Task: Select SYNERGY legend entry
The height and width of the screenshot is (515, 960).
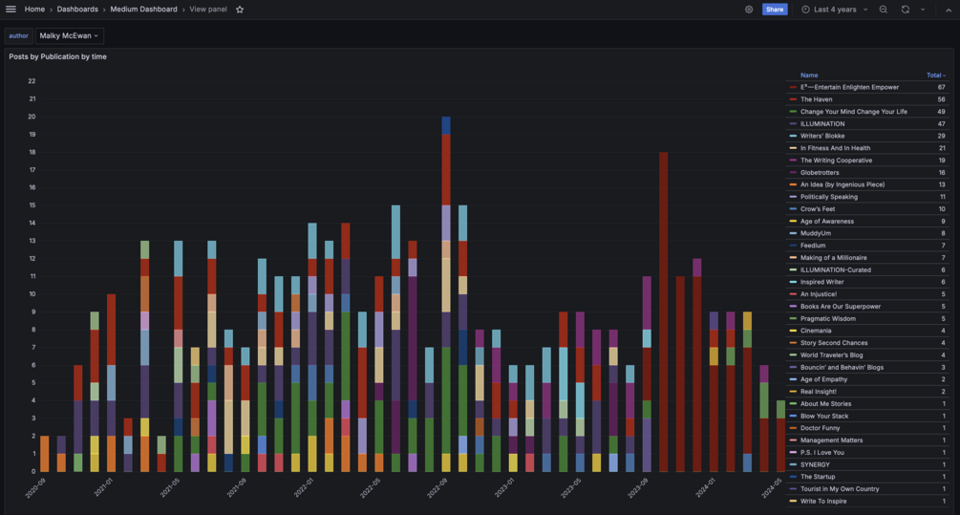Action: [x=815, y=464]
